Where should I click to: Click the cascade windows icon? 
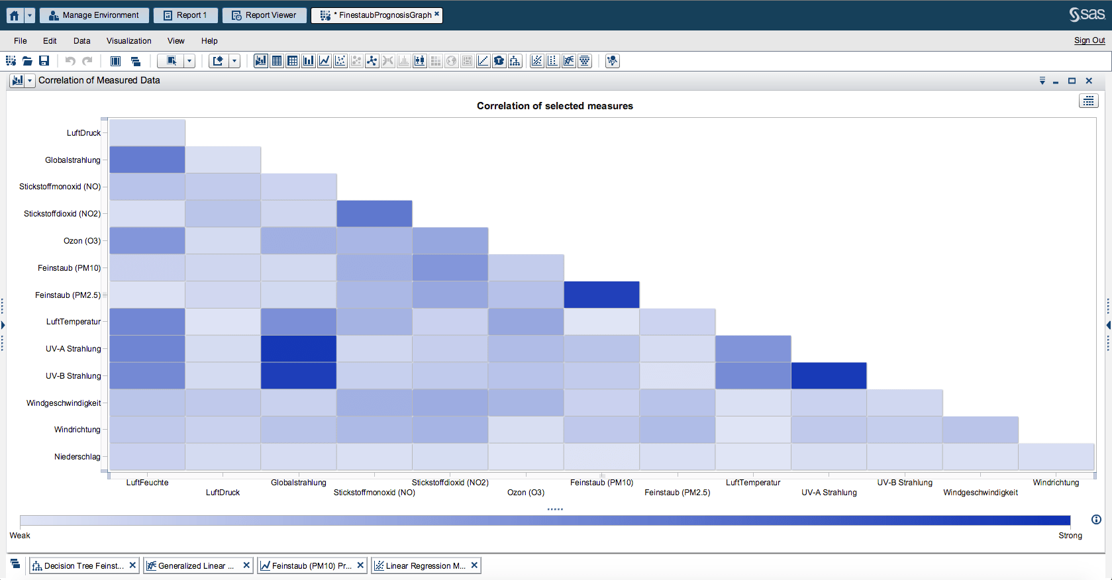(135, 61)
